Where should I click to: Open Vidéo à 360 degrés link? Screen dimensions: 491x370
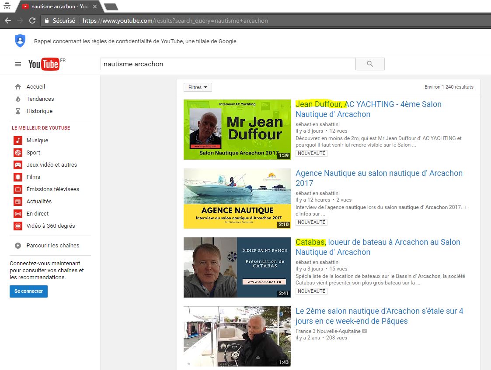(x=51, y=226)
